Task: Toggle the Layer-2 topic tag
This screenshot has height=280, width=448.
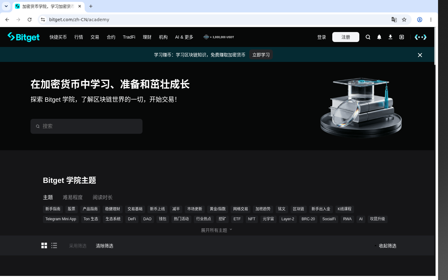Action: 288,219
